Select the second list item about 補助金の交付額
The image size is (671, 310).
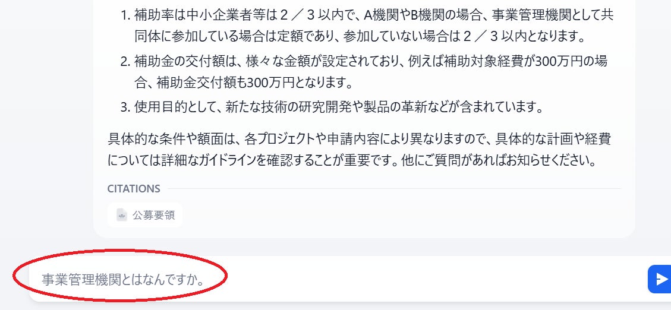pos(364,72)
